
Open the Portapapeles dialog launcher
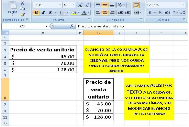click(28, 20)
